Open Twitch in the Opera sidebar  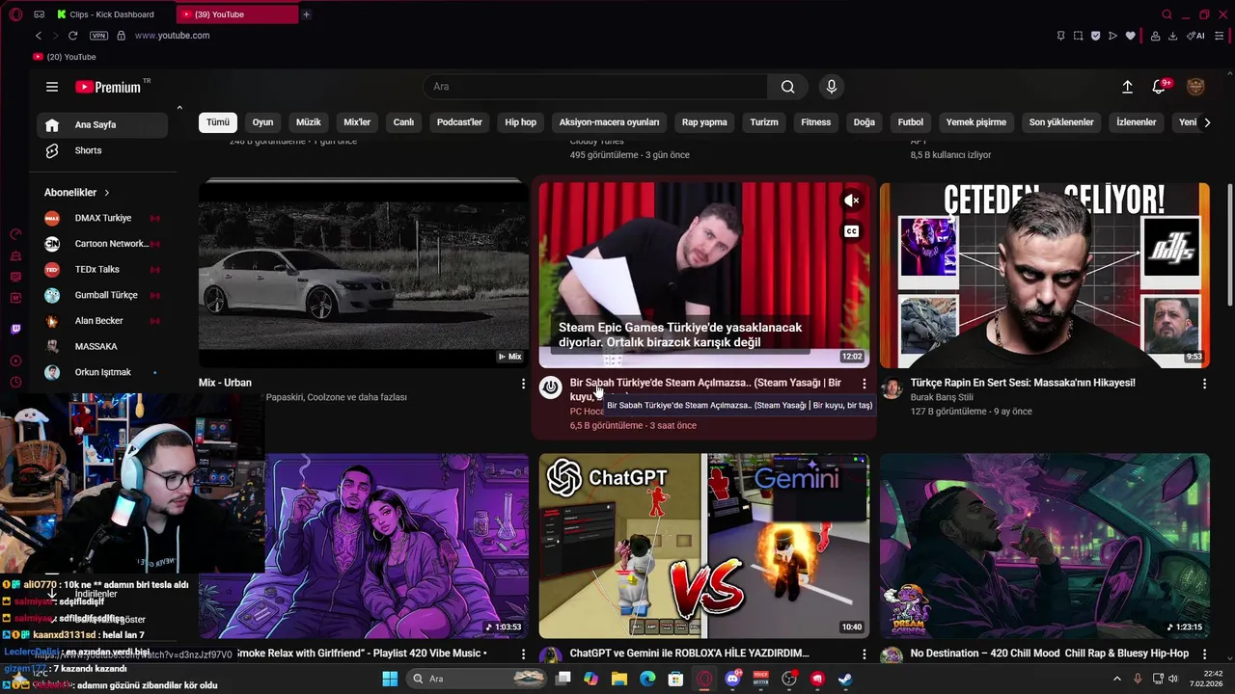click(x=15, y=329)
